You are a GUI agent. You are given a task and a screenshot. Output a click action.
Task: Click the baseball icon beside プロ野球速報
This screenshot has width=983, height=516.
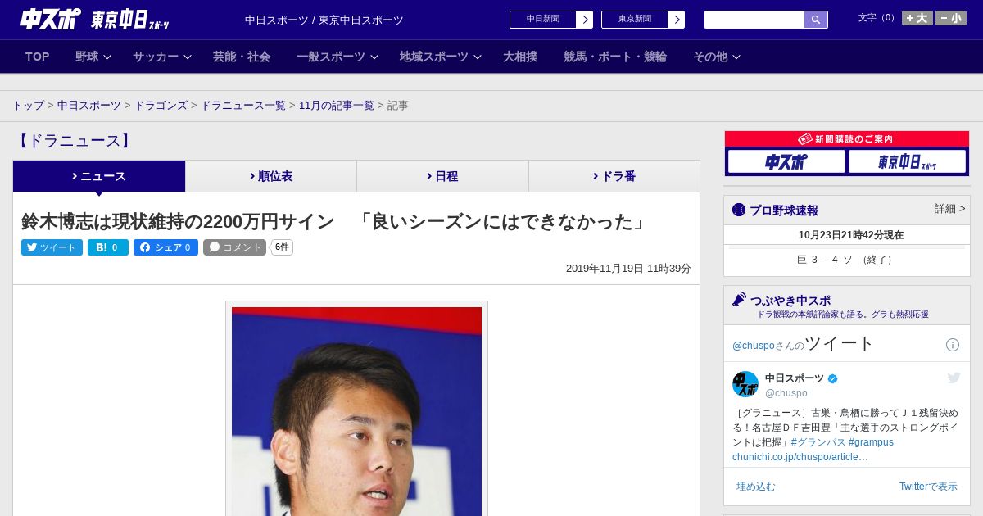tap(739, 210)
